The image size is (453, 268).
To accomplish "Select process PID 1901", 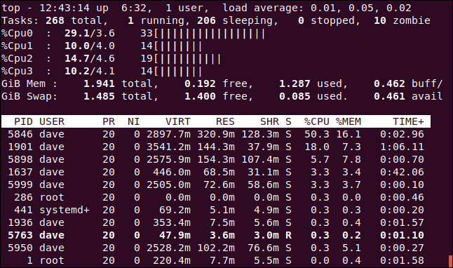I will 216,147.
